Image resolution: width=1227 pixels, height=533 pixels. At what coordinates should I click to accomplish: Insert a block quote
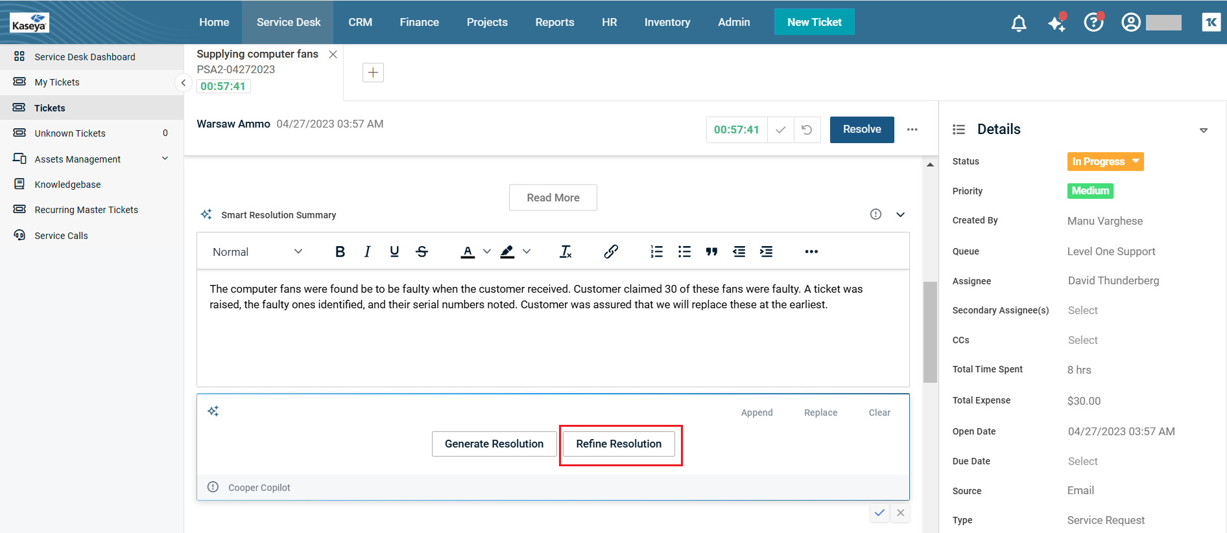pyautogui.click(x=711, y=252)
